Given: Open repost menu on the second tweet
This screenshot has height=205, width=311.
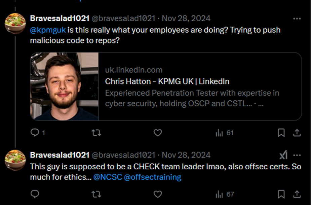Looking at the screenshot, I should pyautogui.click(x=96, y=194).
